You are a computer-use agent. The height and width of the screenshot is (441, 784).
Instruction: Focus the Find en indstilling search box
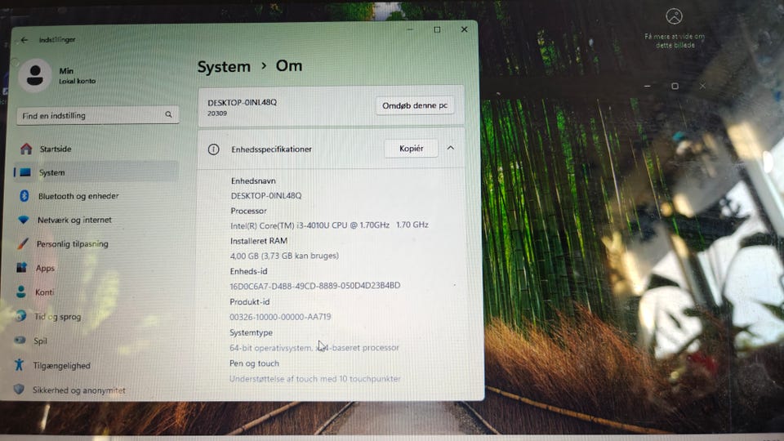coord(97,115)
